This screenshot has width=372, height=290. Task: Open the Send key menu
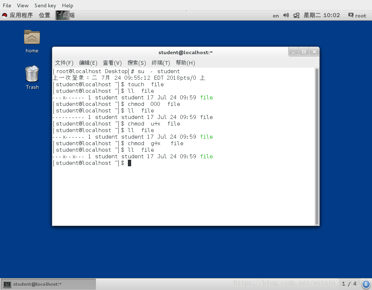point(45,5)
